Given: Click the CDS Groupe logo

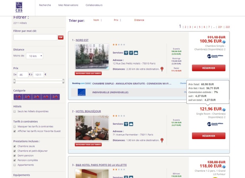Looking at the screenshot, I should coord(19,7).
